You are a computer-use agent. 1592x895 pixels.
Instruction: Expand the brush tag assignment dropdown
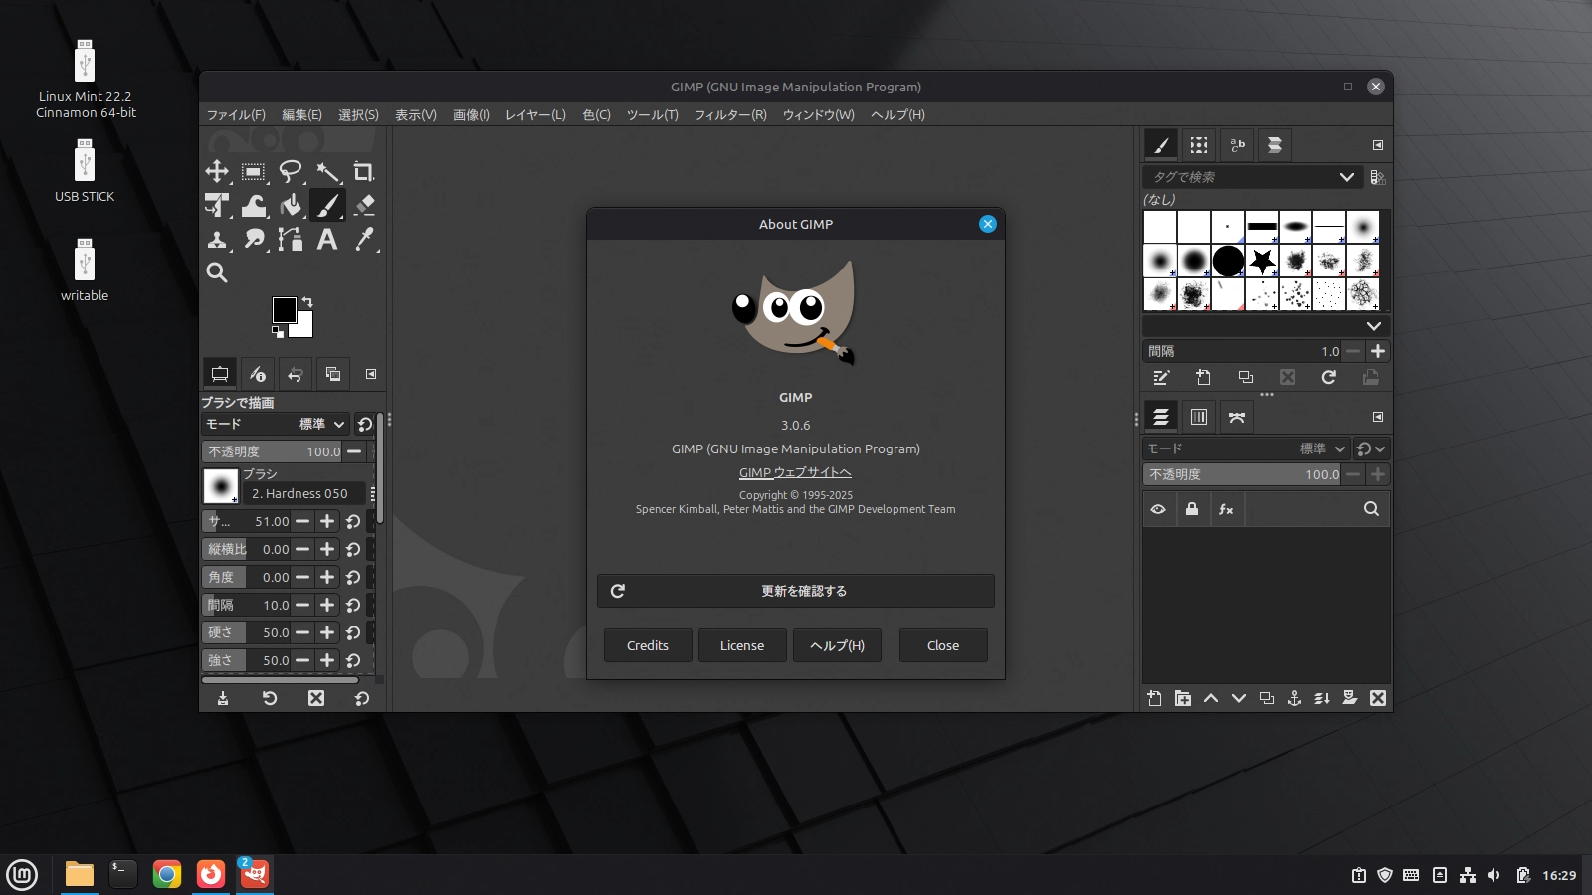tap(1374, 326)
